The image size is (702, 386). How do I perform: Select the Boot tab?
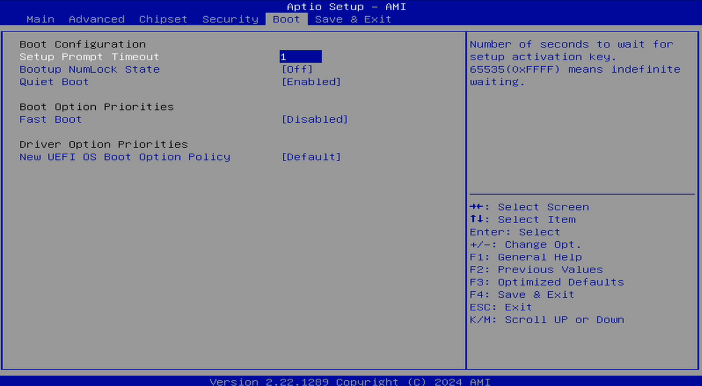286,19
